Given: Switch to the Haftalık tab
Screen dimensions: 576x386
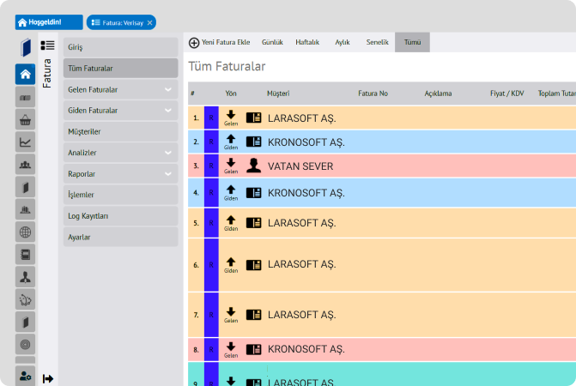Looking at the screenshot, I should pos(307,42).
